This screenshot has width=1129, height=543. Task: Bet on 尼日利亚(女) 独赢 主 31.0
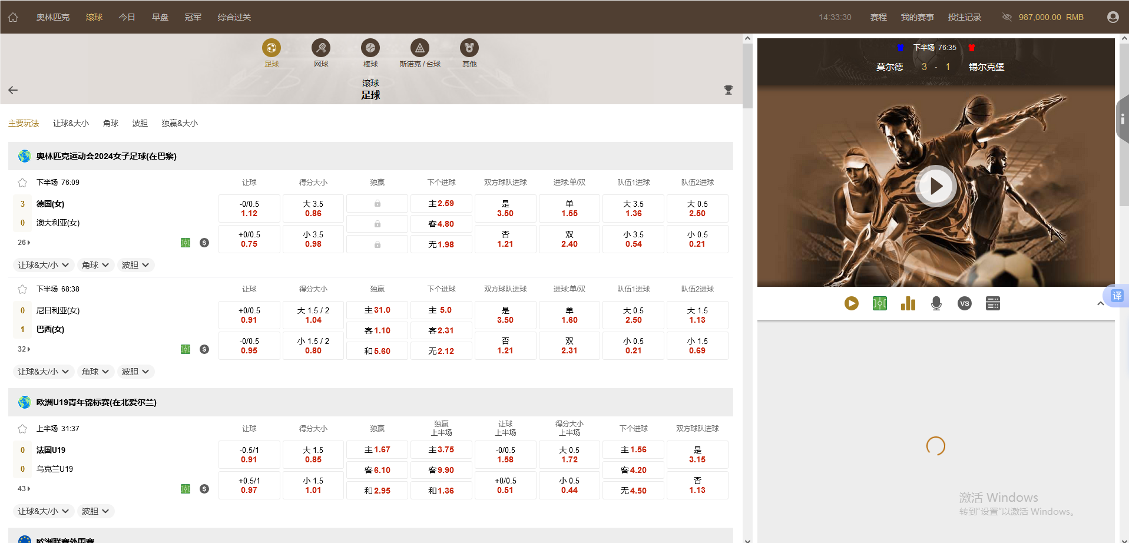pyautogui.click(x=377, y=310)
